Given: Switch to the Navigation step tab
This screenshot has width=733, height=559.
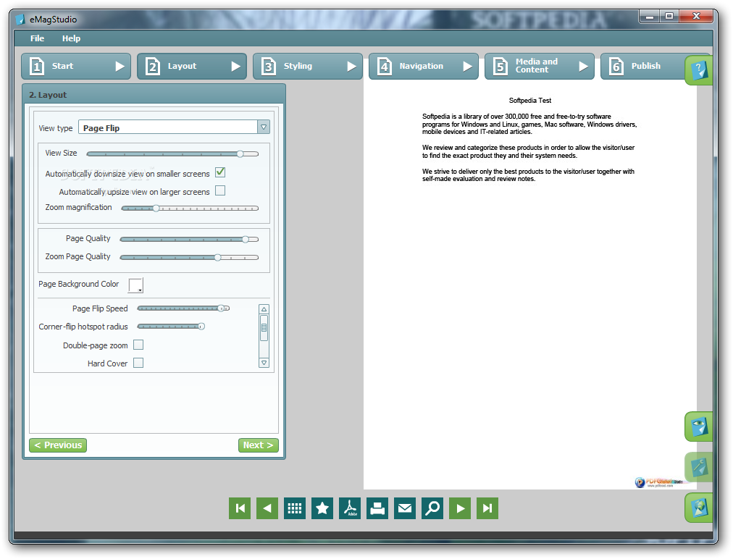Looking at the screenshot, I should [x=424, y=67].
